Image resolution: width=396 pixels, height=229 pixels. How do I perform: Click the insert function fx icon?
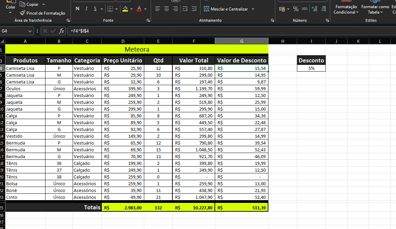(61, 31)
